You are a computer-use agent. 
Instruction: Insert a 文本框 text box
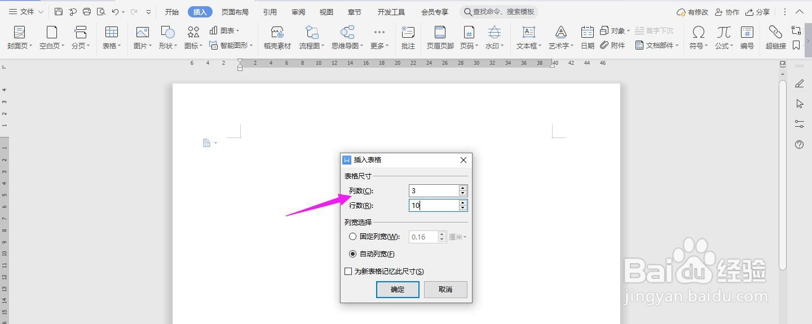(529, 38)
